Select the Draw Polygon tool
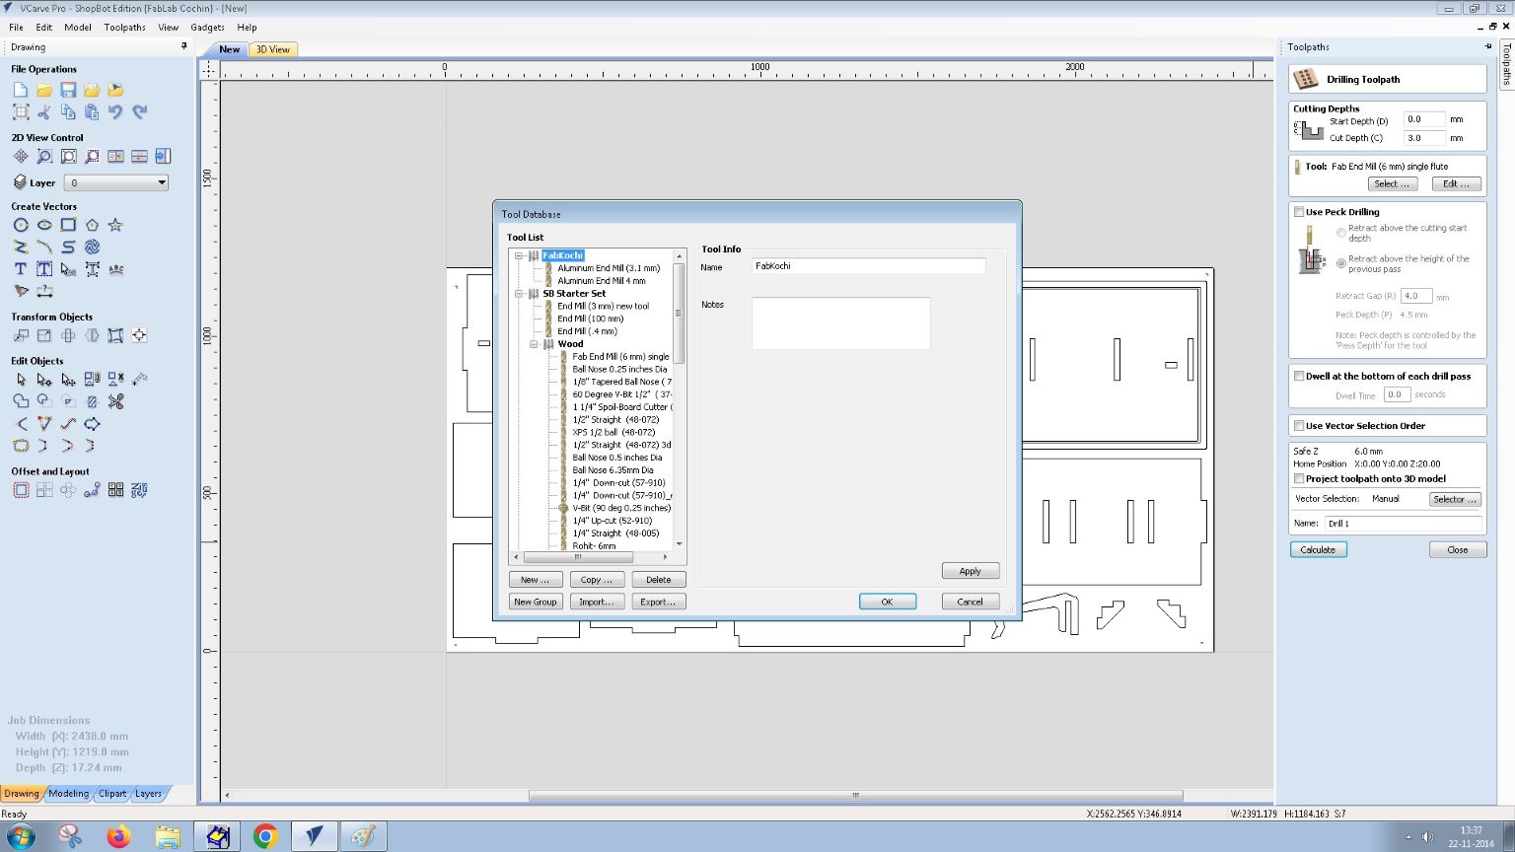This screenshot has width=1515, height=852. point(92,225)
